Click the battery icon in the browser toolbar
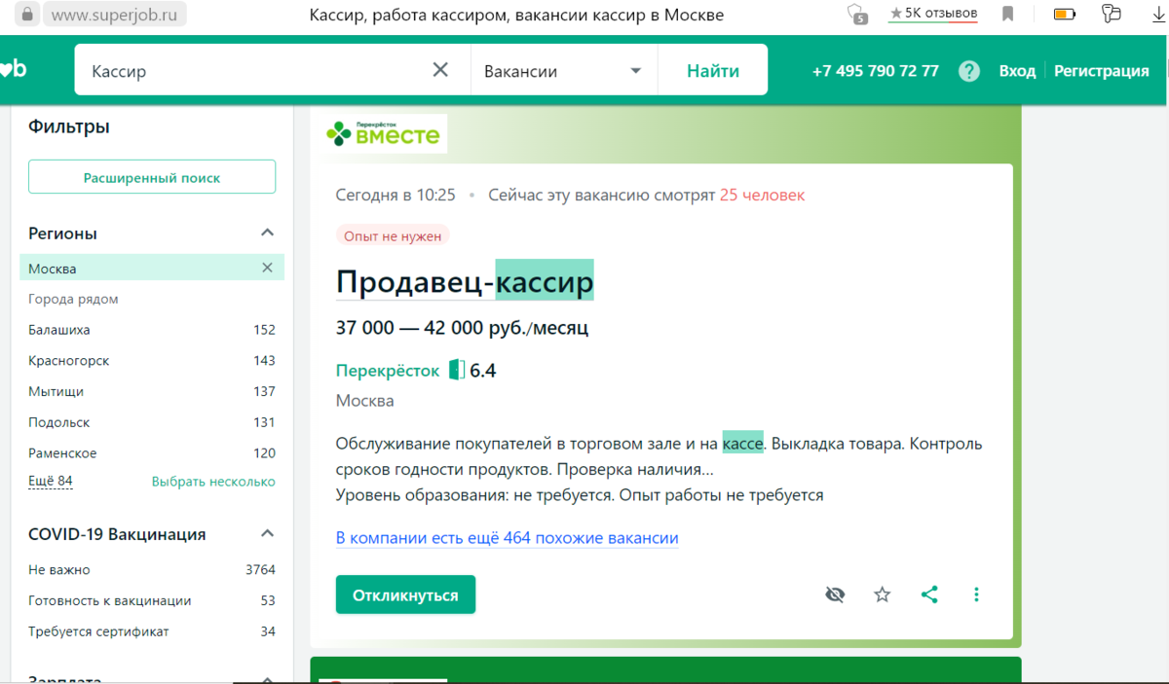The image size is (1169, 684). [x=1066, y=15]
